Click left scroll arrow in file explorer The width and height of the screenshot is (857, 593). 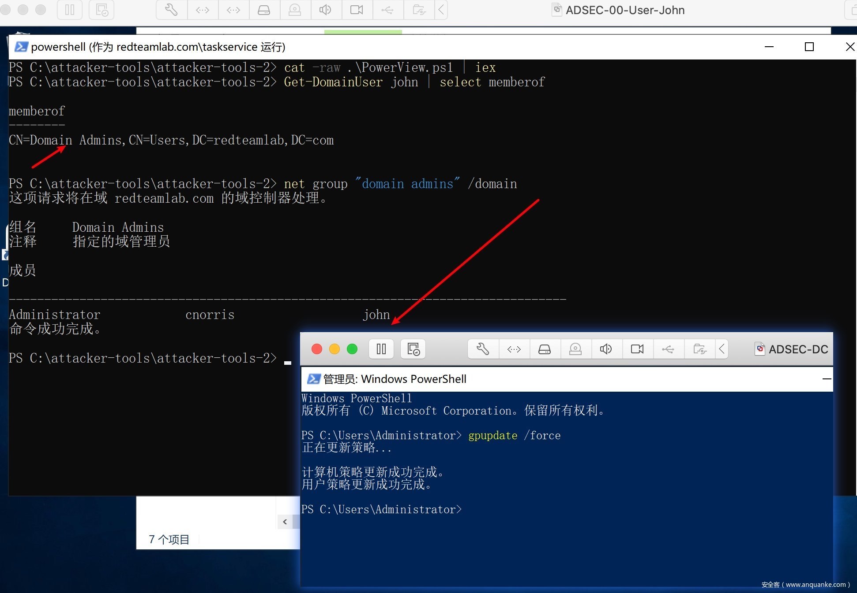(x=285, y=522)
